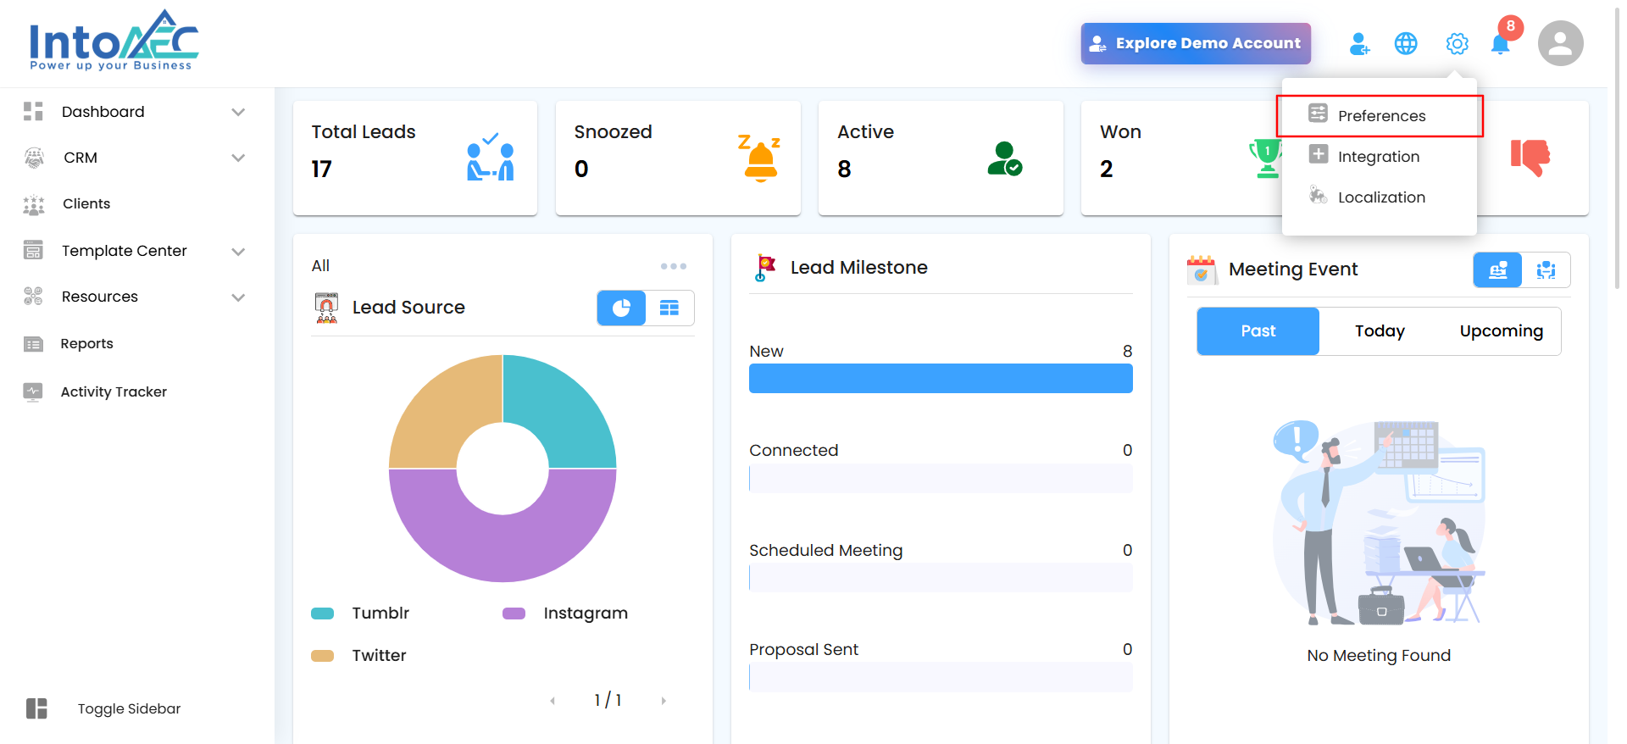Click the add user icon in header
This screenshot has width=1627, height=744.
click(x=1359, y=44)
